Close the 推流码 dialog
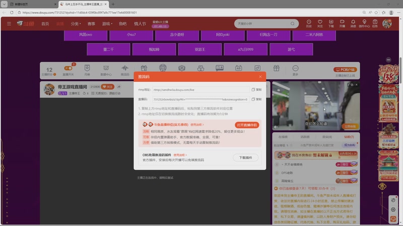 pyautogui.click(x=260, y=77)
